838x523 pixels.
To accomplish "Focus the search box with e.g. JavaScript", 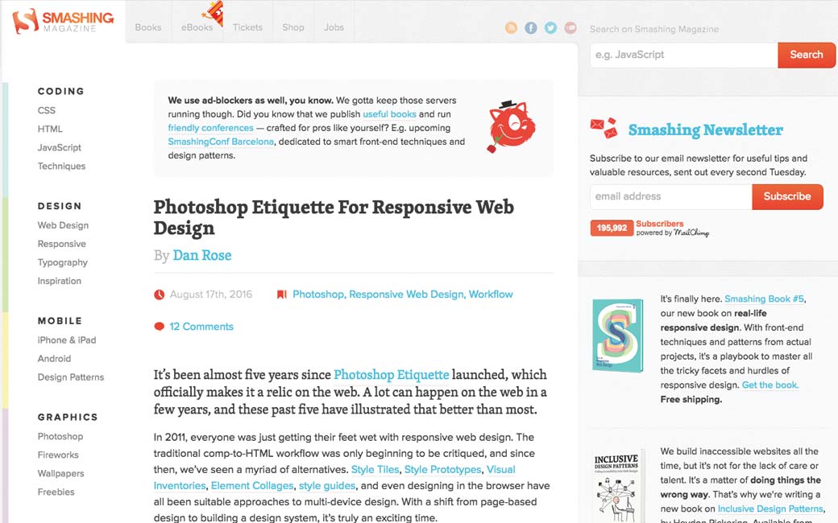I will 683,55.
